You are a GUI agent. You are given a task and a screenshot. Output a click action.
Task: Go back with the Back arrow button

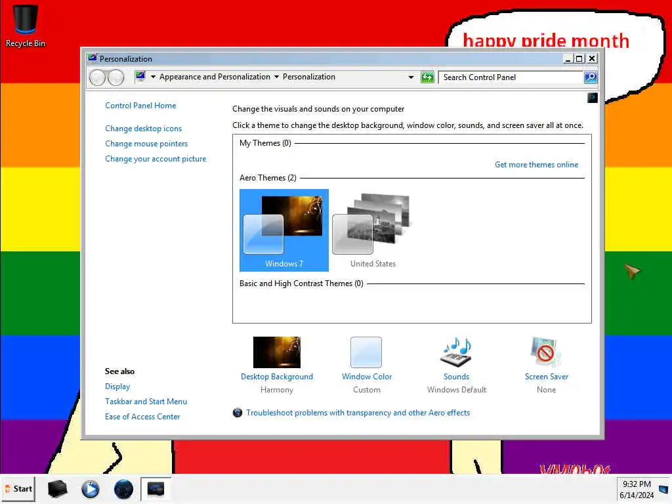tap(97, 77)
